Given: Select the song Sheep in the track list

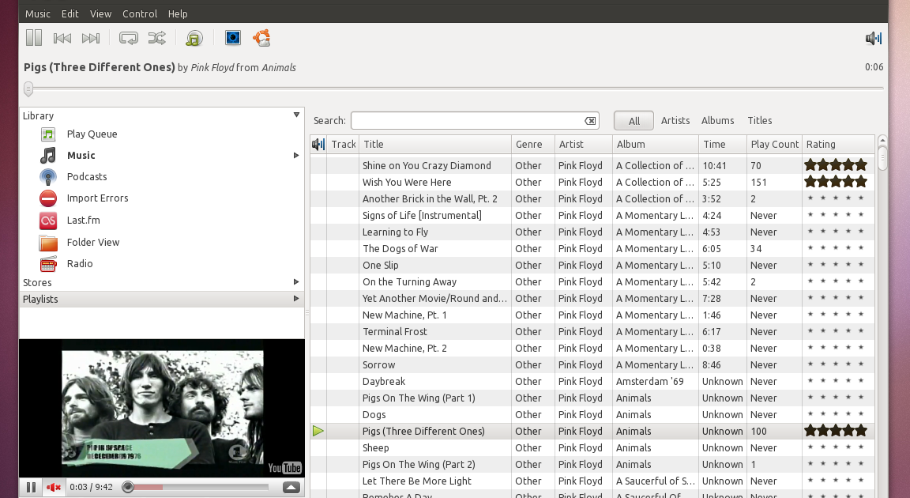Looking at the screenshot, I should tap(375, 447).
